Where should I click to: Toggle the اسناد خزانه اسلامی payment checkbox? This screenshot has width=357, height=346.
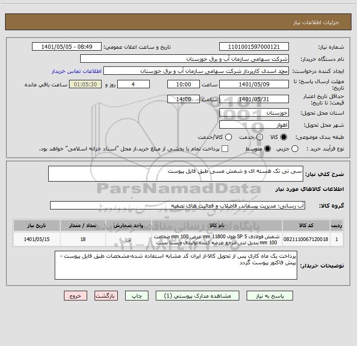click(225, 149)
